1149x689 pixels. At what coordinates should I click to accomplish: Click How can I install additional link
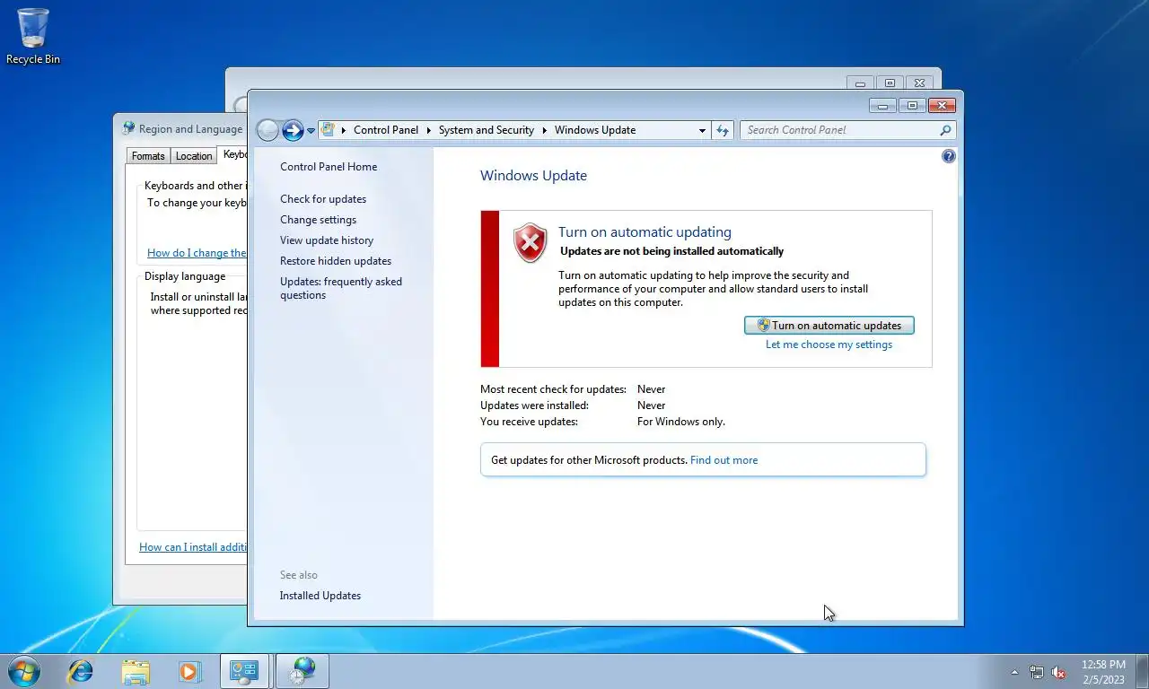(x=193, y=547)
